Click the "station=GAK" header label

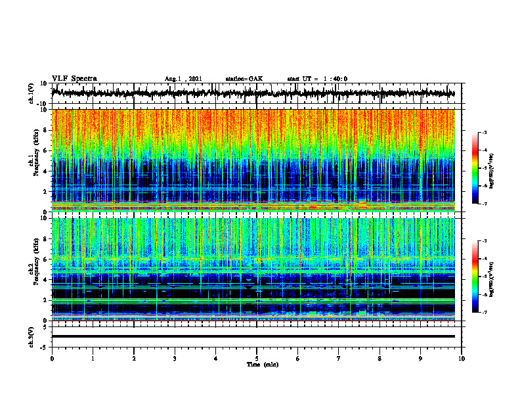pyautogui.click(x=244, y=79)
